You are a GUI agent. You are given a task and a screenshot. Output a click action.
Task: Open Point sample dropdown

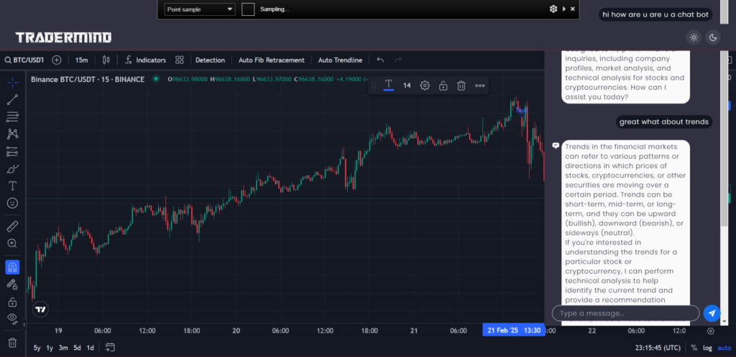(200, 9)
